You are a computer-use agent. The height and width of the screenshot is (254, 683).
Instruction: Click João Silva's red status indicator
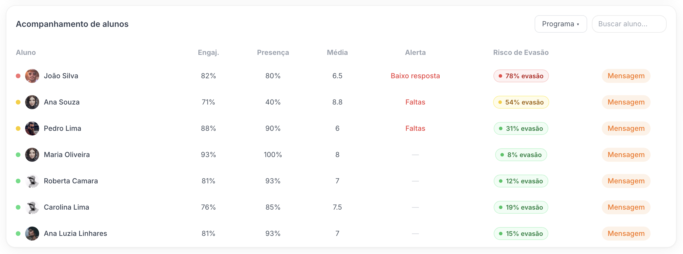pyautogui.click(x=18, y=76)
